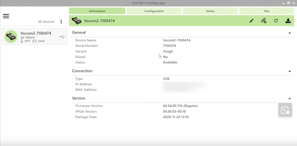Collapse the Connection section arrow
This screenshot has height=146, width=297.
click(289, 71)
